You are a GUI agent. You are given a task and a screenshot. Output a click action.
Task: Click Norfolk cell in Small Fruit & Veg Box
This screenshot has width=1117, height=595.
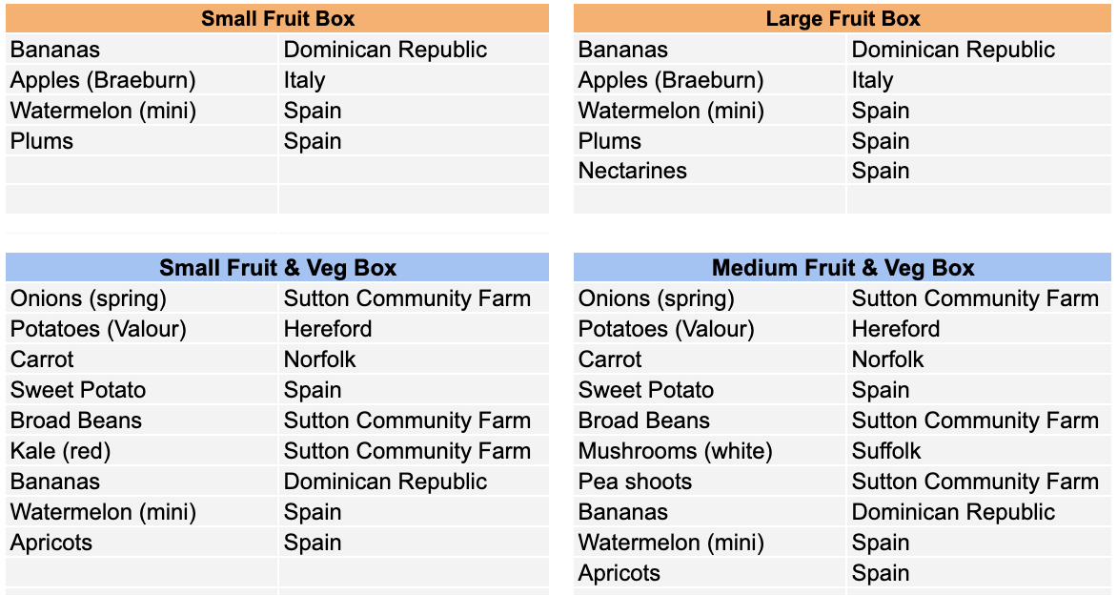(414, 359)
